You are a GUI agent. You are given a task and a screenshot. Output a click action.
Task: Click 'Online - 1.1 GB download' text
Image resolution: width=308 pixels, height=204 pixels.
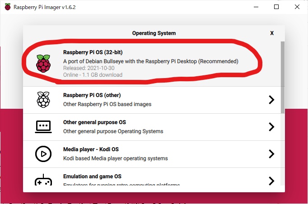coord(93,75)
